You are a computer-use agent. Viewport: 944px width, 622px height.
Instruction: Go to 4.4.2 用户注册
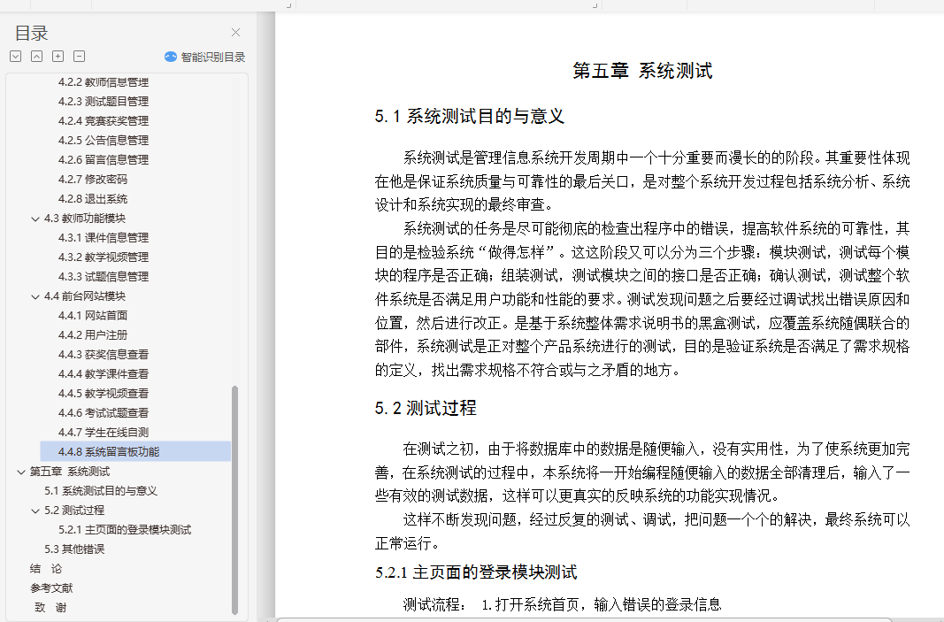pos(93,334)
